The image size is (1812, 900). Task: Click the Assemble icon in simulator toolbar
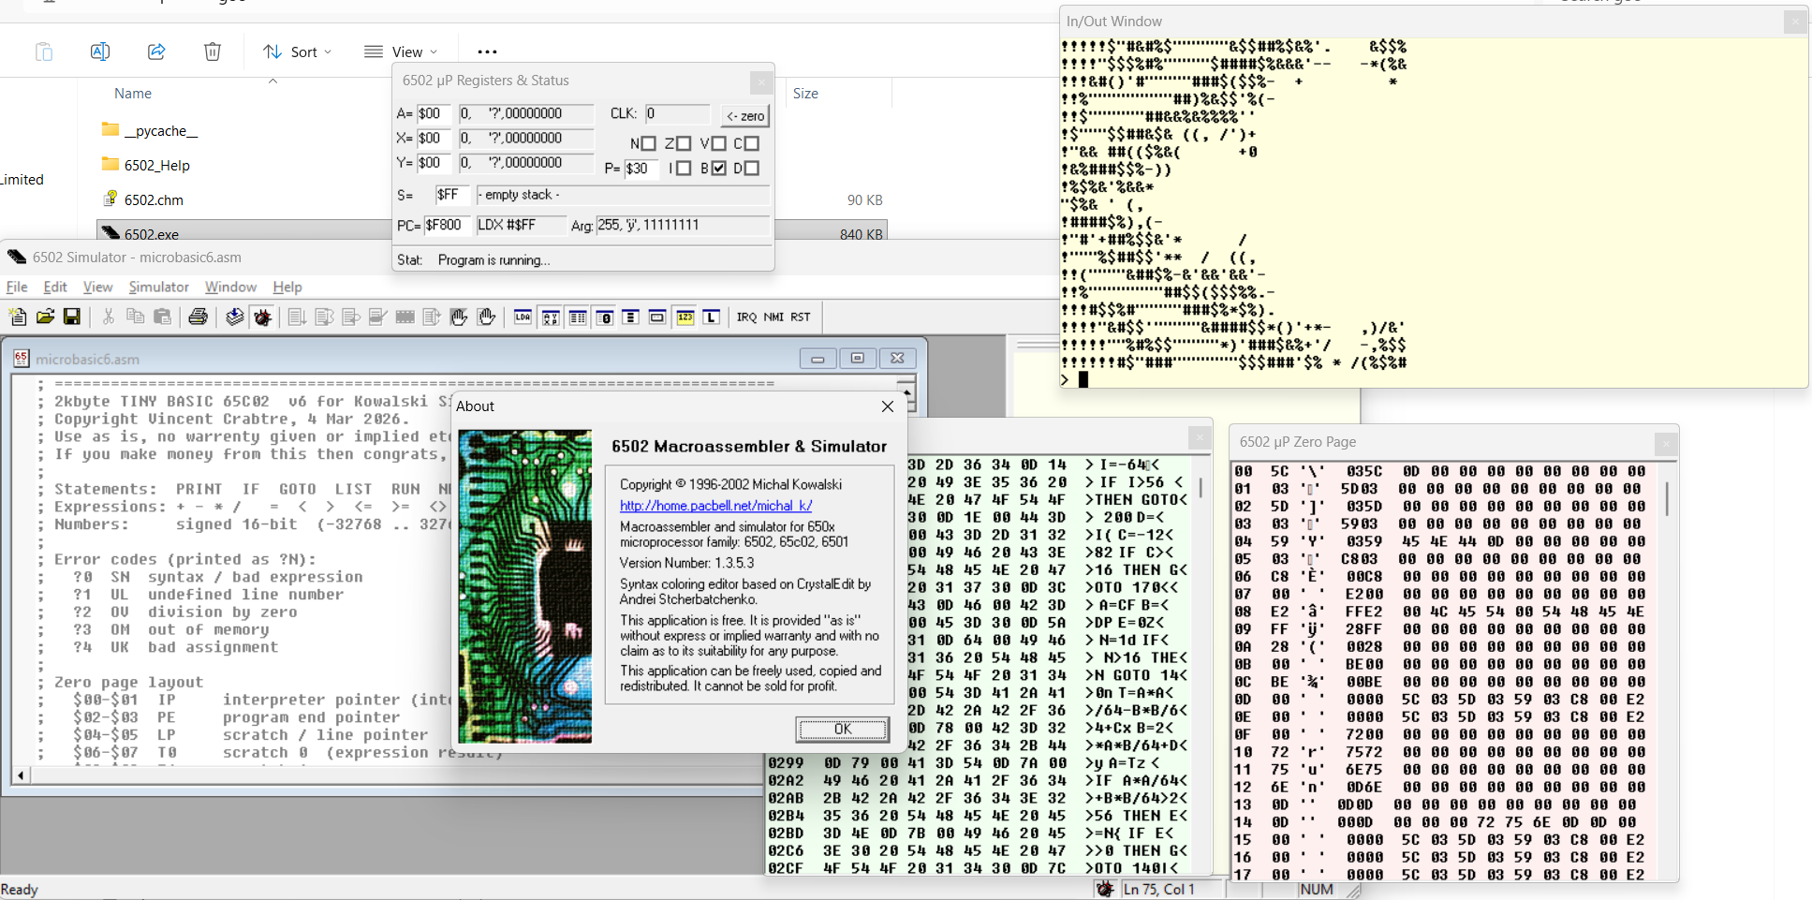point(235,317)
